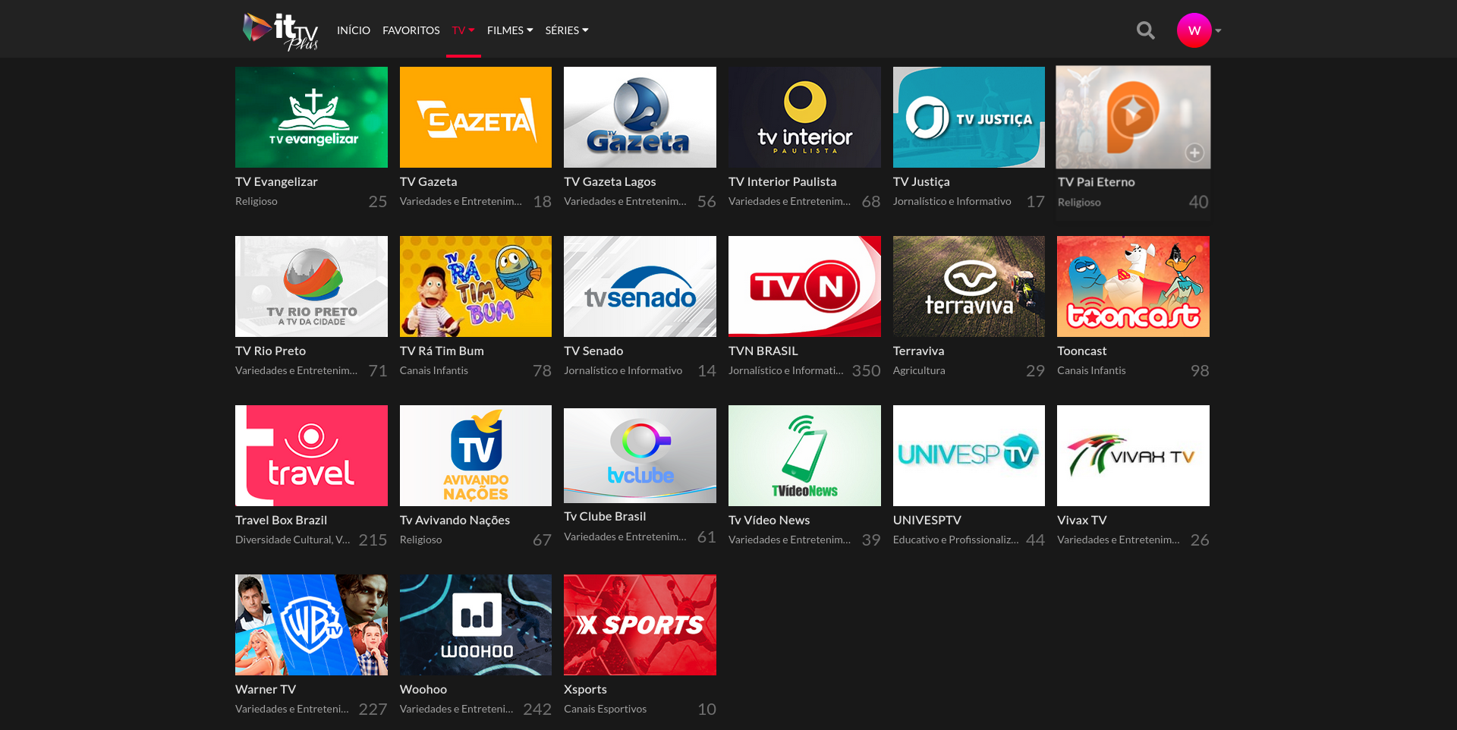This screenshot has width=1457, height=730.
Task: Click the Tooncast title link
Action: point(1081,351)
